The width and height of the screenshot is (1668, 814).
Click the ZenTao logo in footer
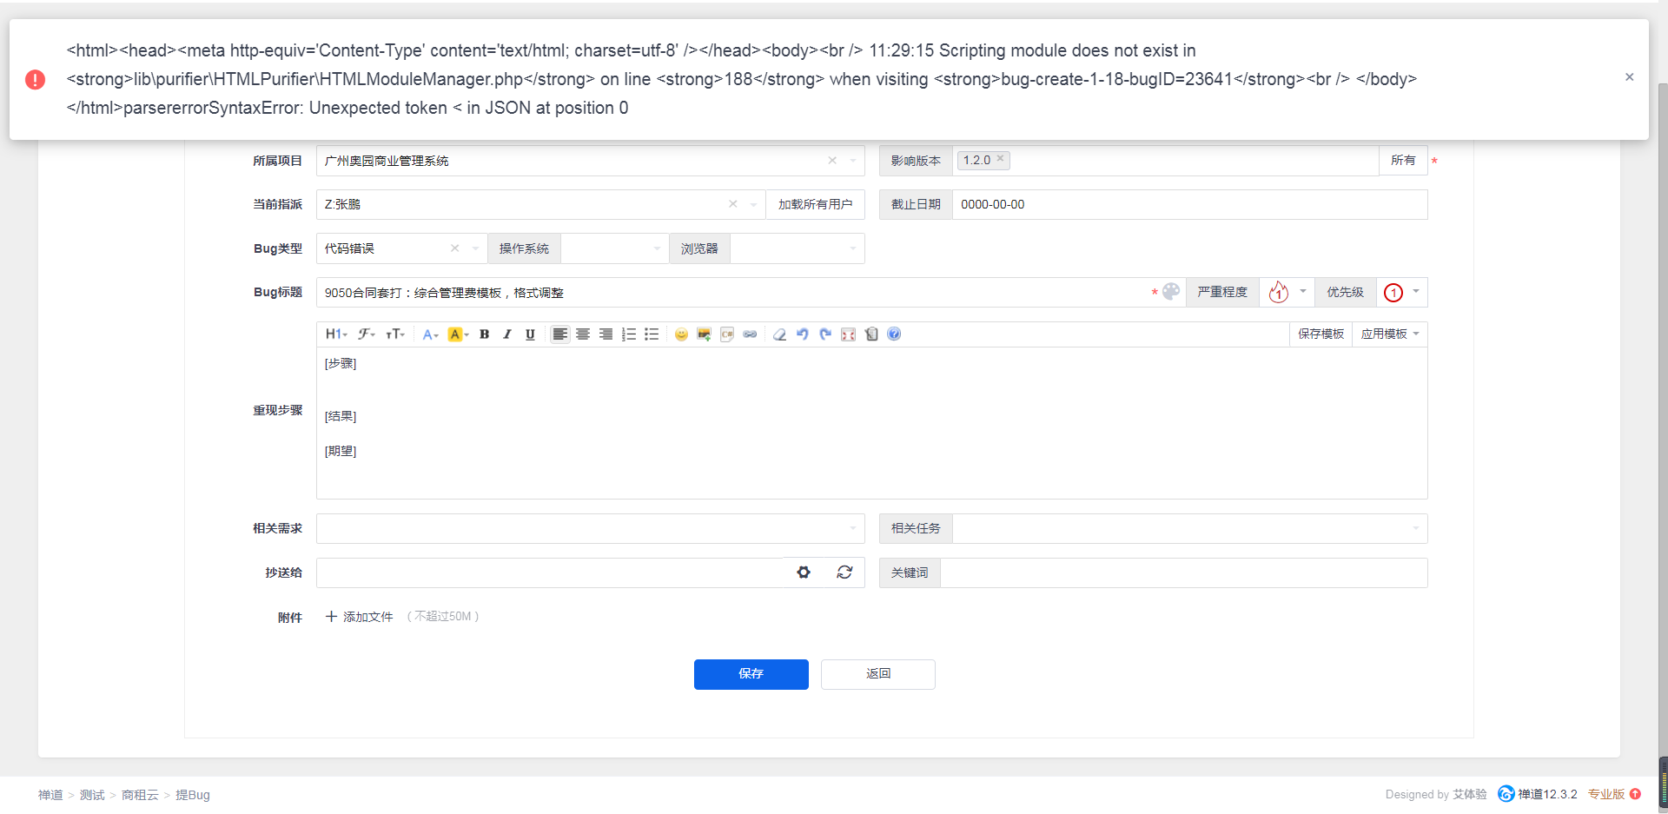(1506, 794)
